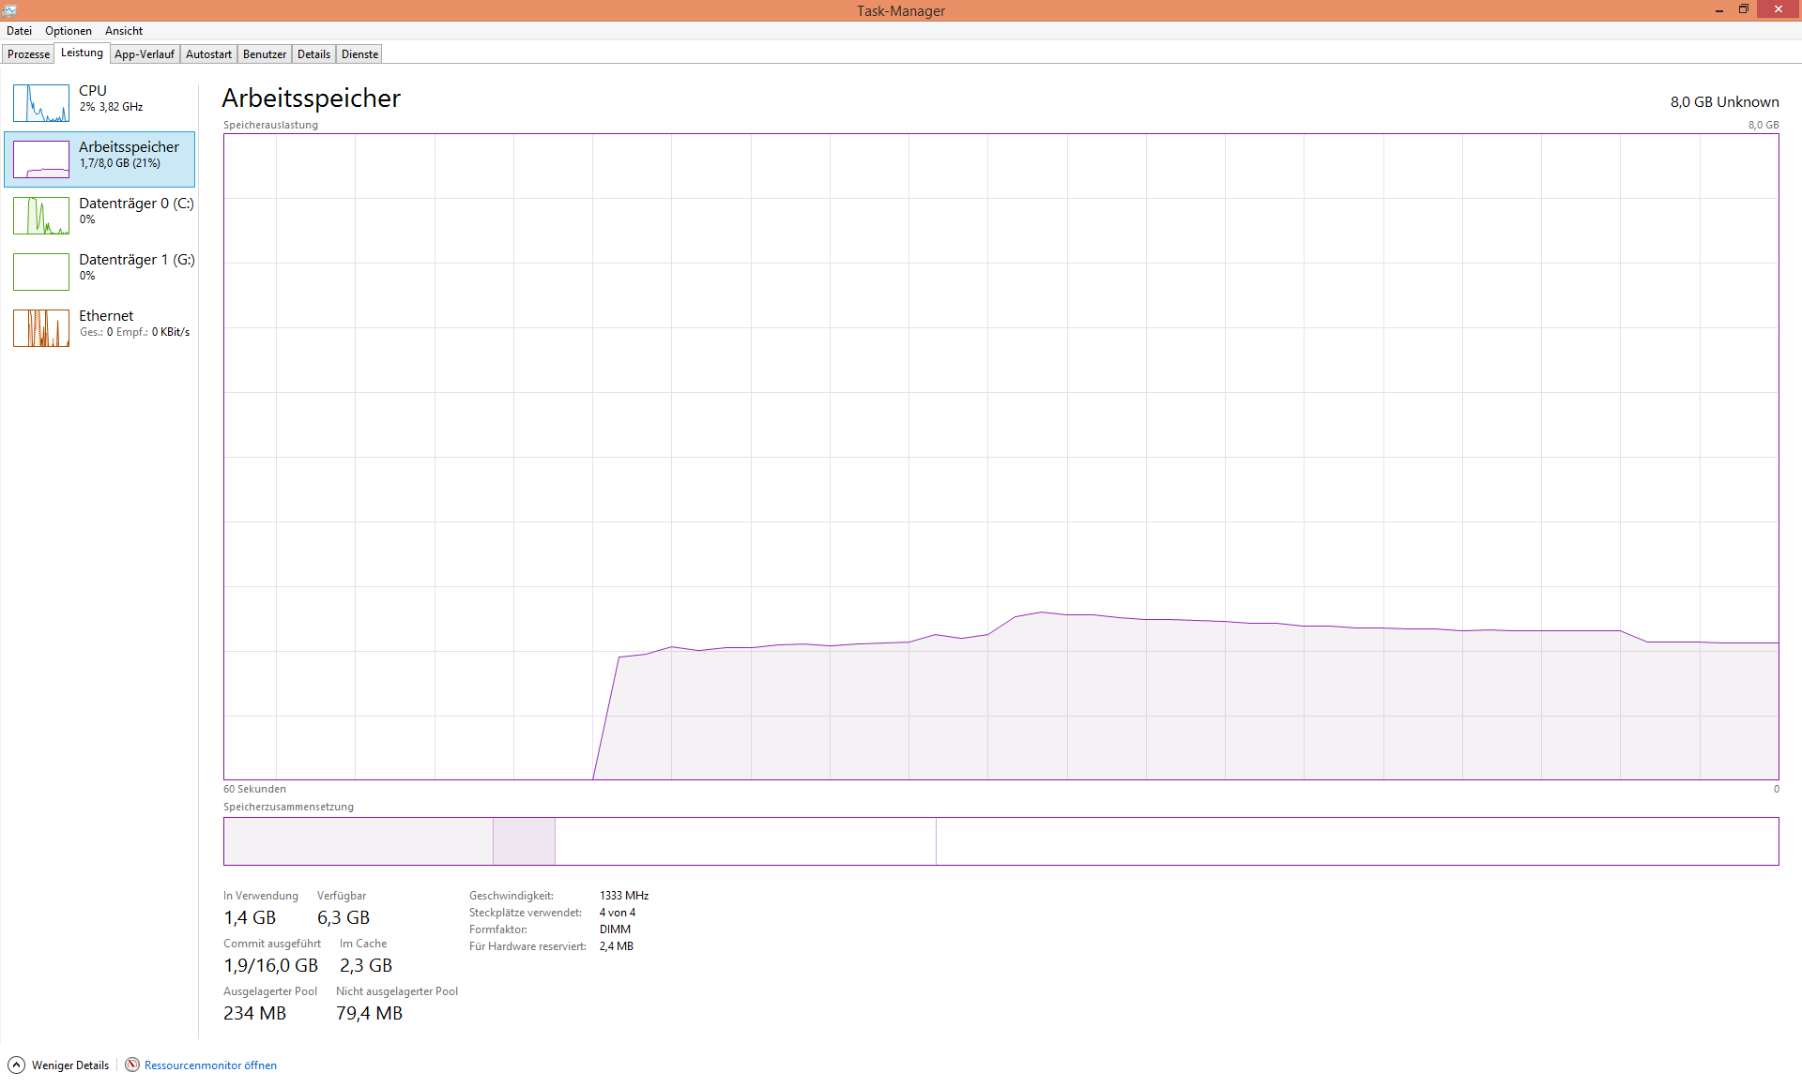
Task: Open the Ansicht menu
Action: pyautogui.click(x=124, y=31)
